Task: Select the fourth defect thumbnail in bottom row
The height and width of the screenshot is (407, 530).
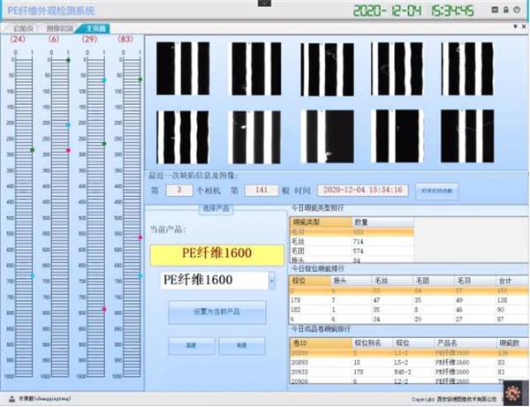Action: click(x=397, y=136)
